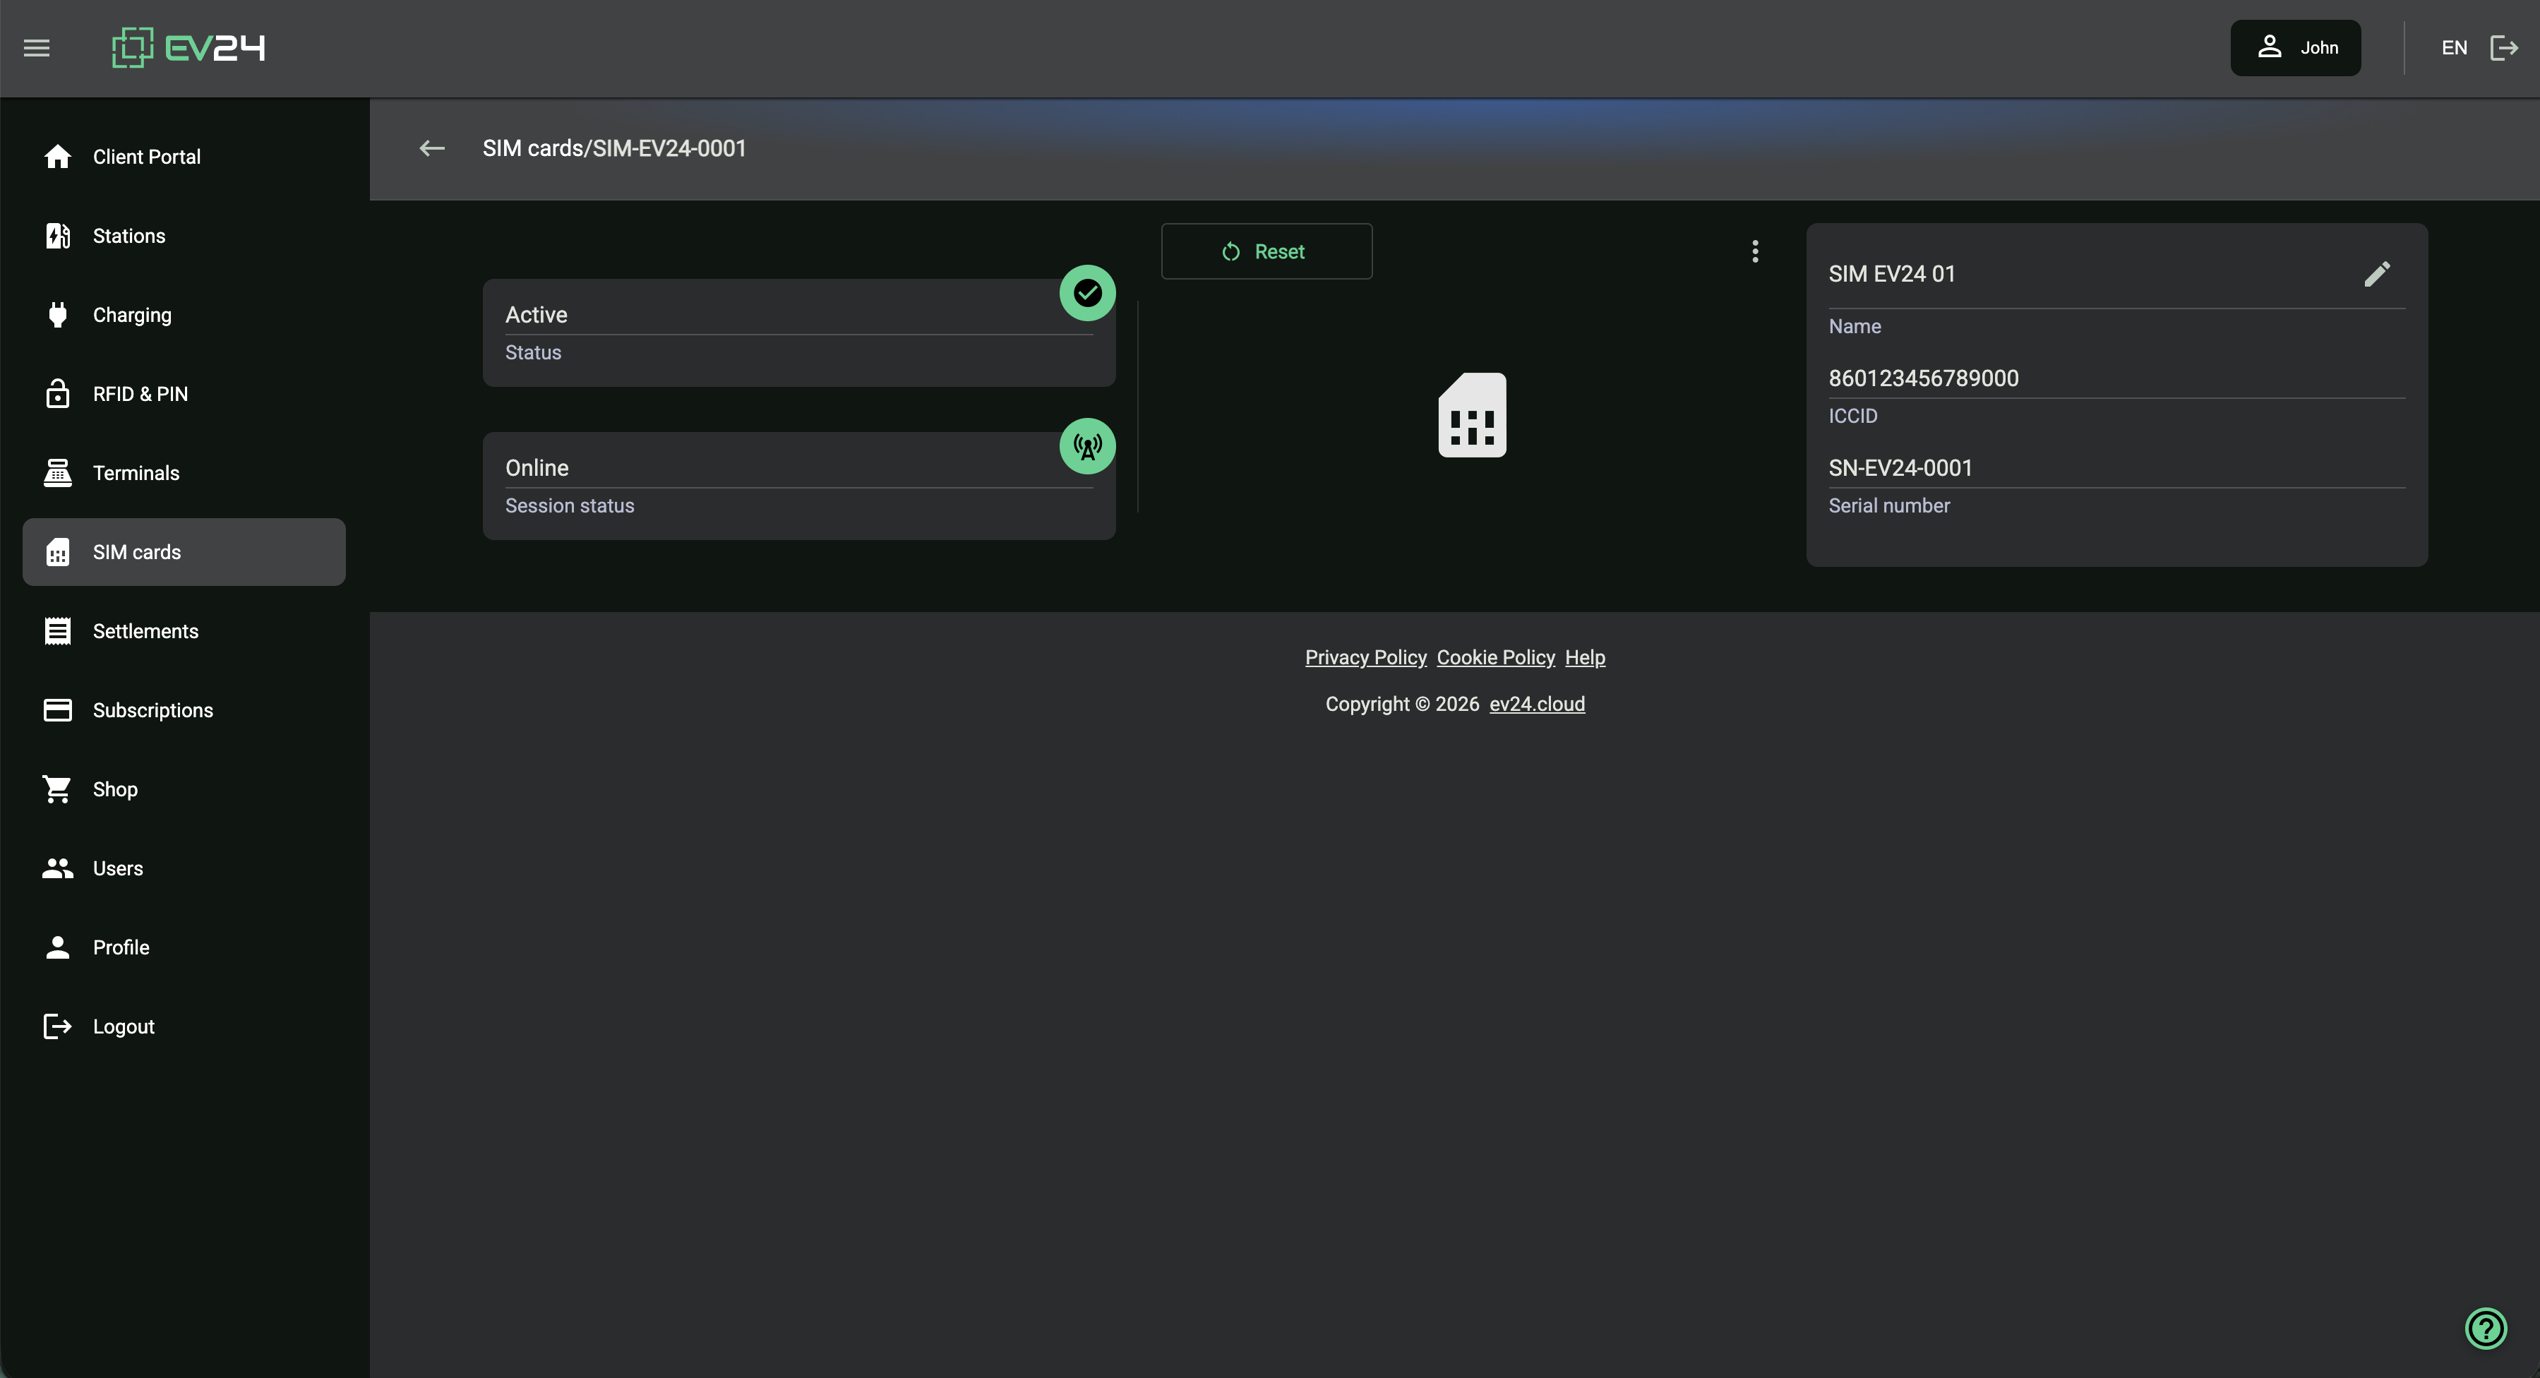Click the back arrow next to SIM cards
This screenshot has width=2540, height=1378.
[x=432, y=149]
